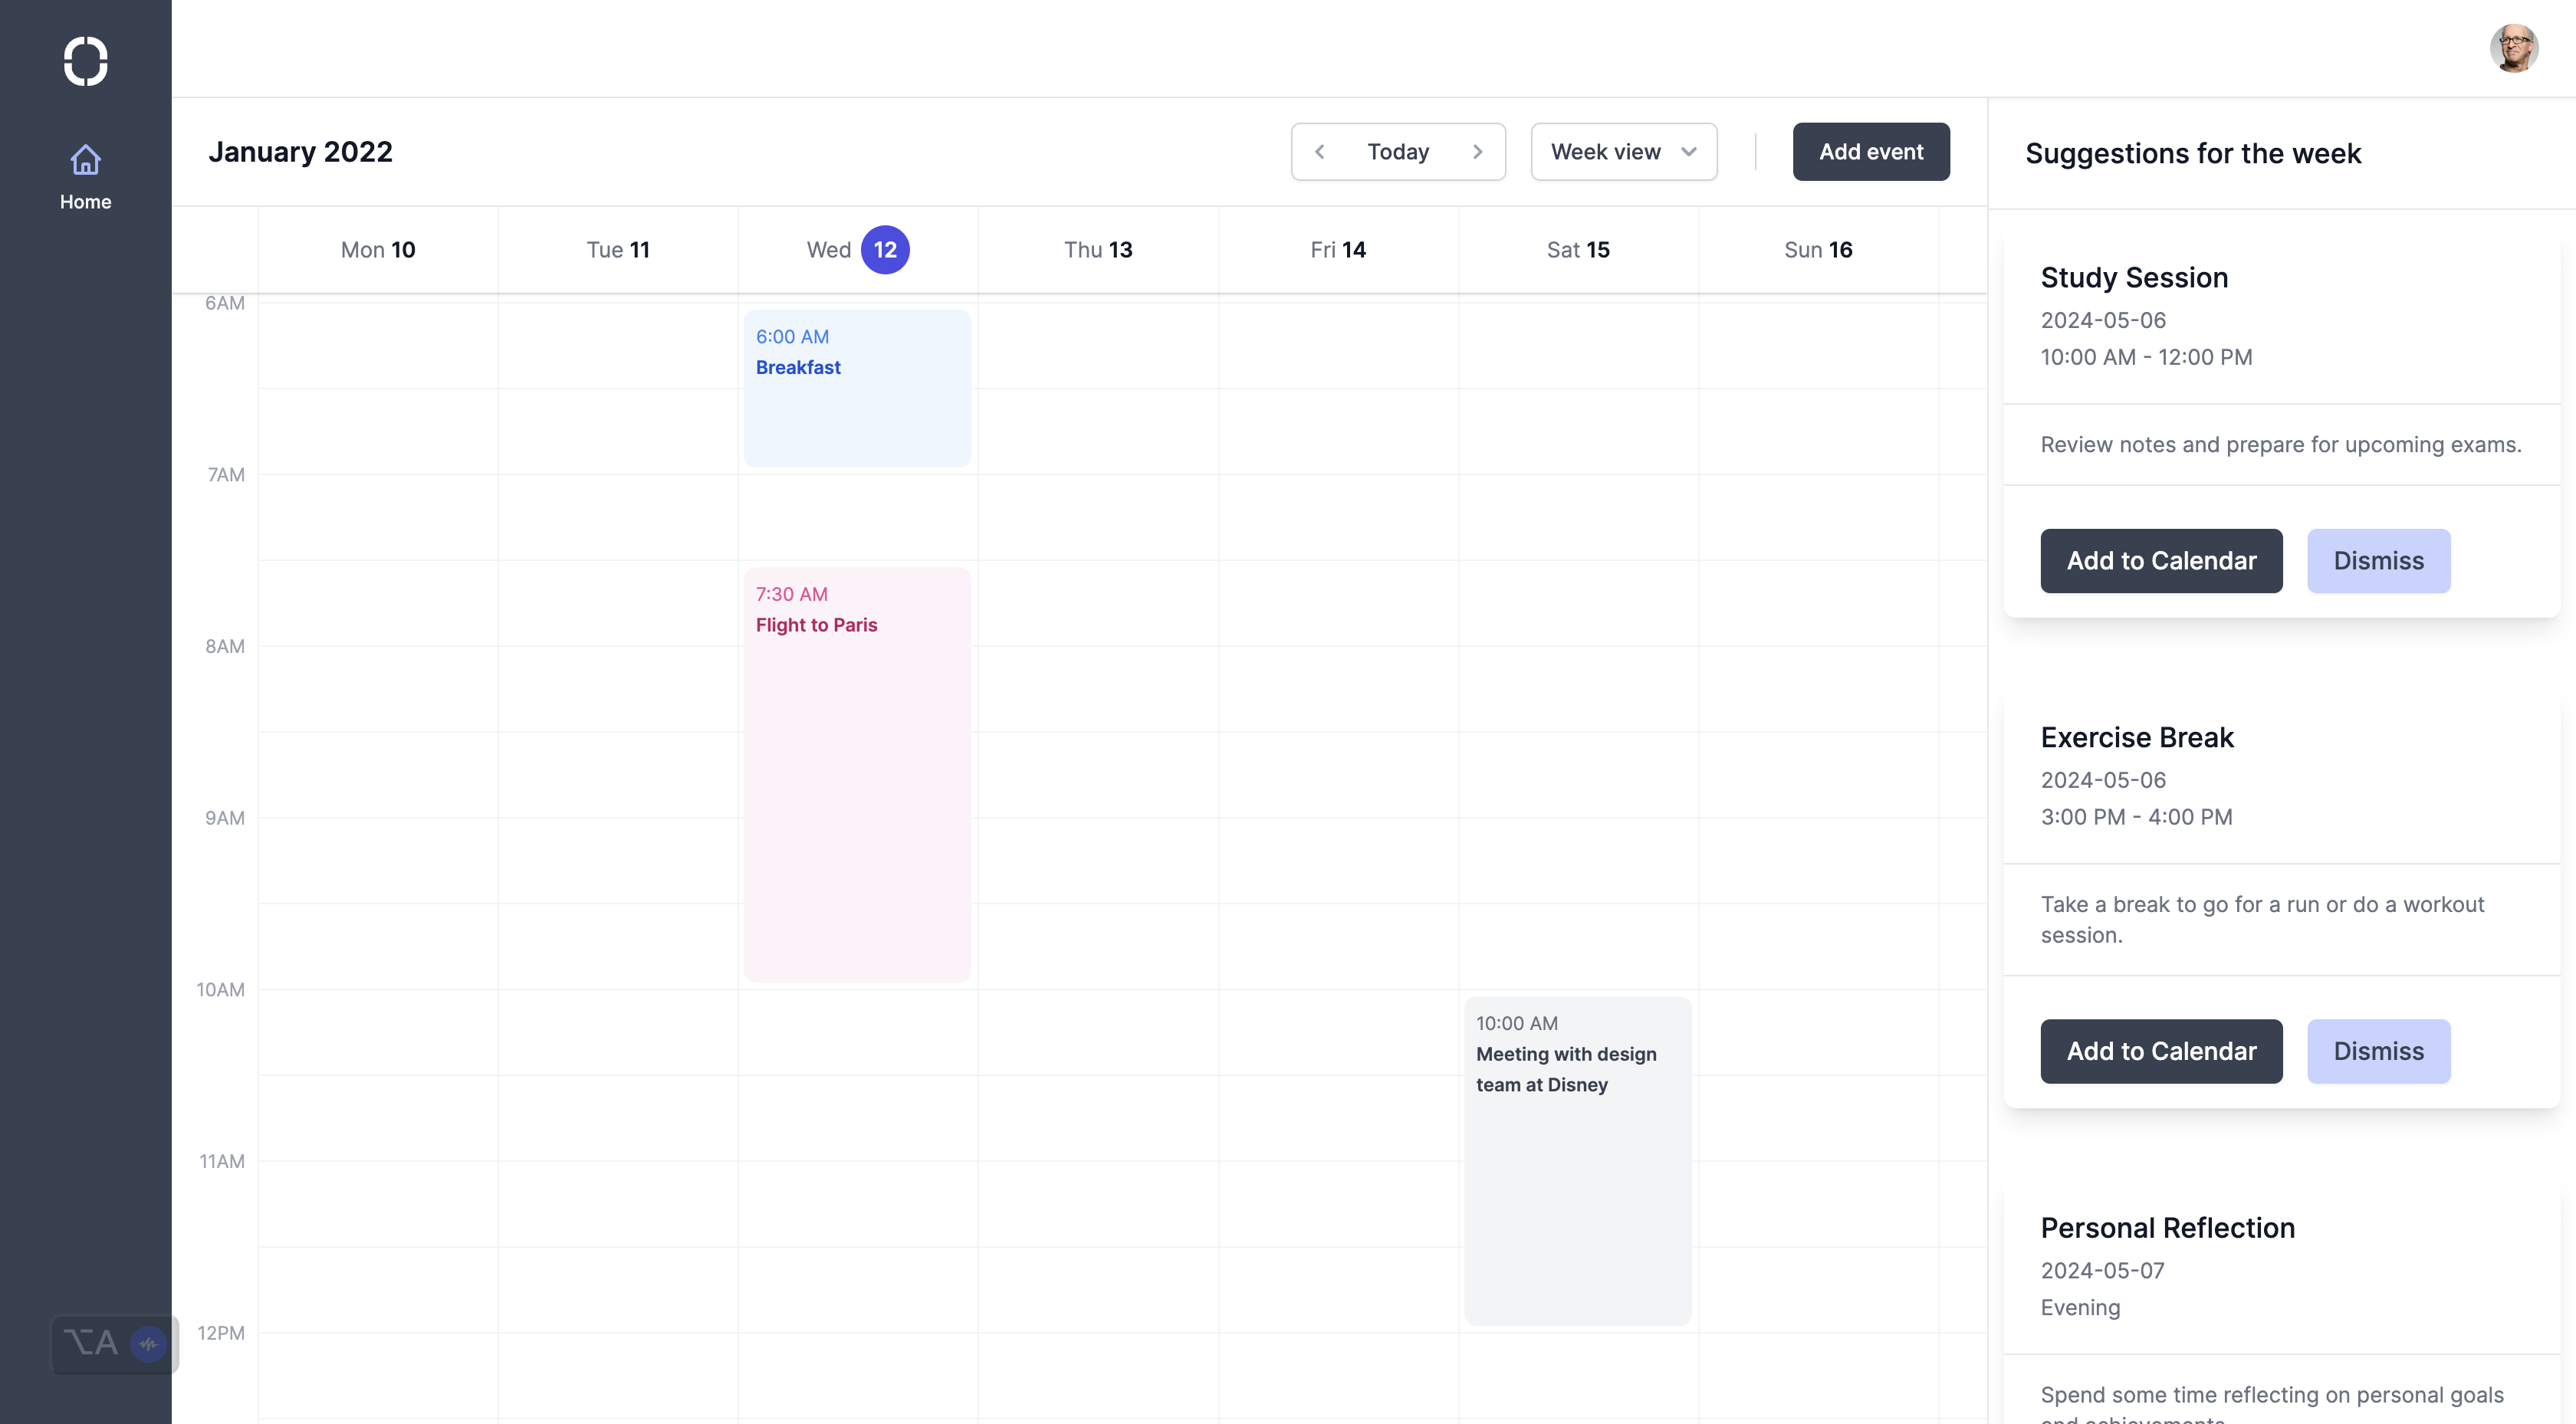The image size is (2576, 1424).
Task: Open the user avatar profile menu
Action: click(x=2513, y=48)
